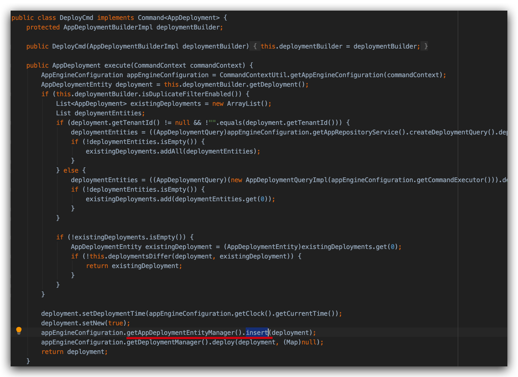The width and height of the screenshot is (518, 377).
Task: Click 'setDeploymentTime' method call
Action: [x=114, y=314]
